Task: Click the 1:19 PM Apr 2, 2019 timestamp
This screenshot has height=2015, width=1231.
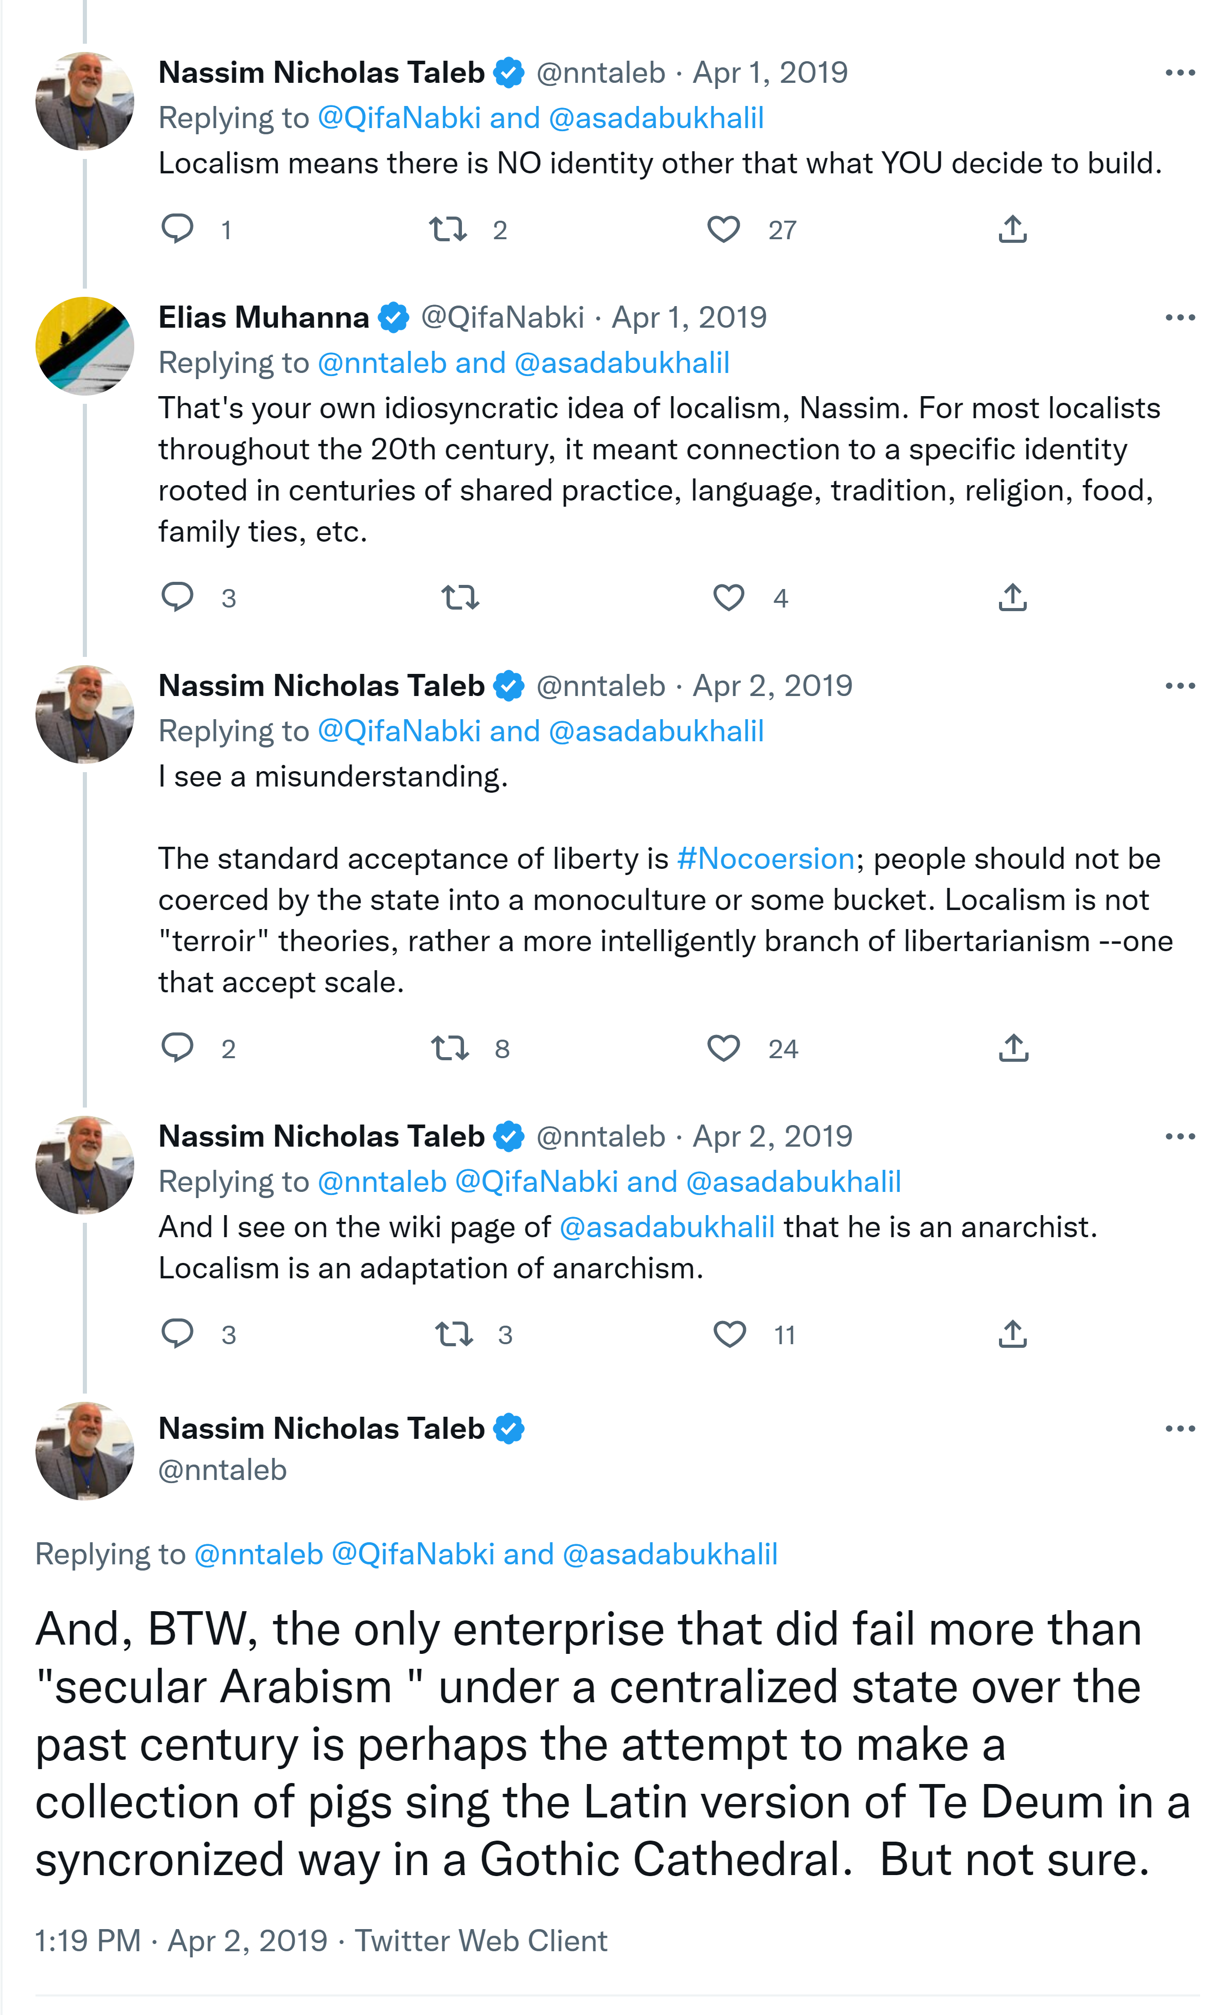Action: click(181, 1940)
